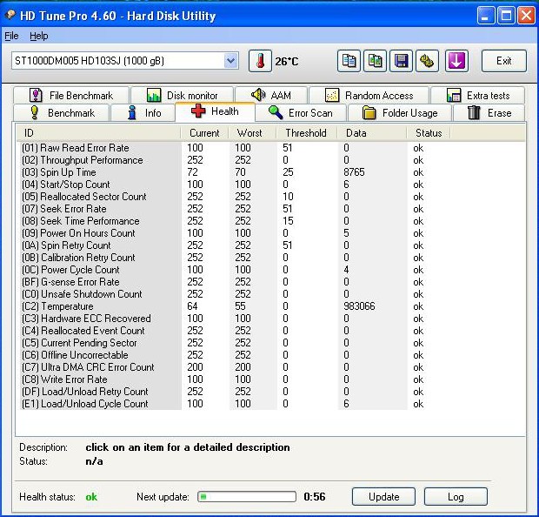Open the AAM tab

point(270,96)
